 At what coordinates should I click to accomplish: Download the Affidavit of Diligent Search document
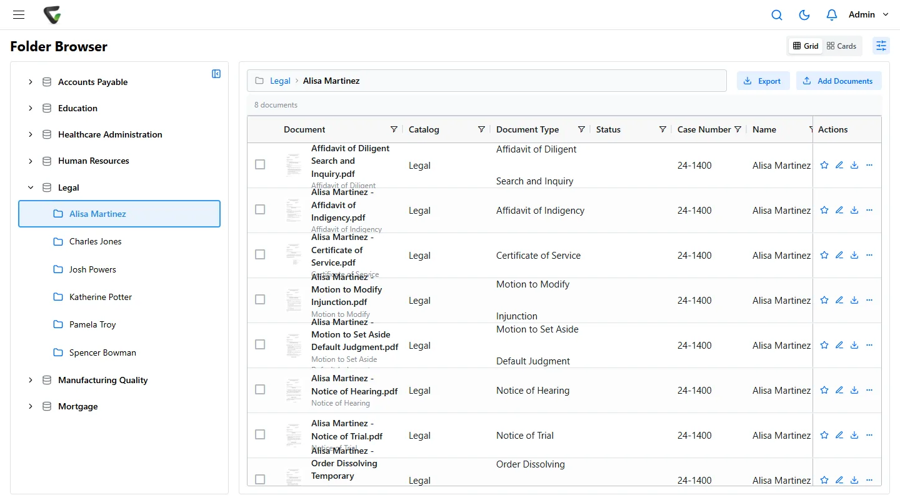pos(854,165)
